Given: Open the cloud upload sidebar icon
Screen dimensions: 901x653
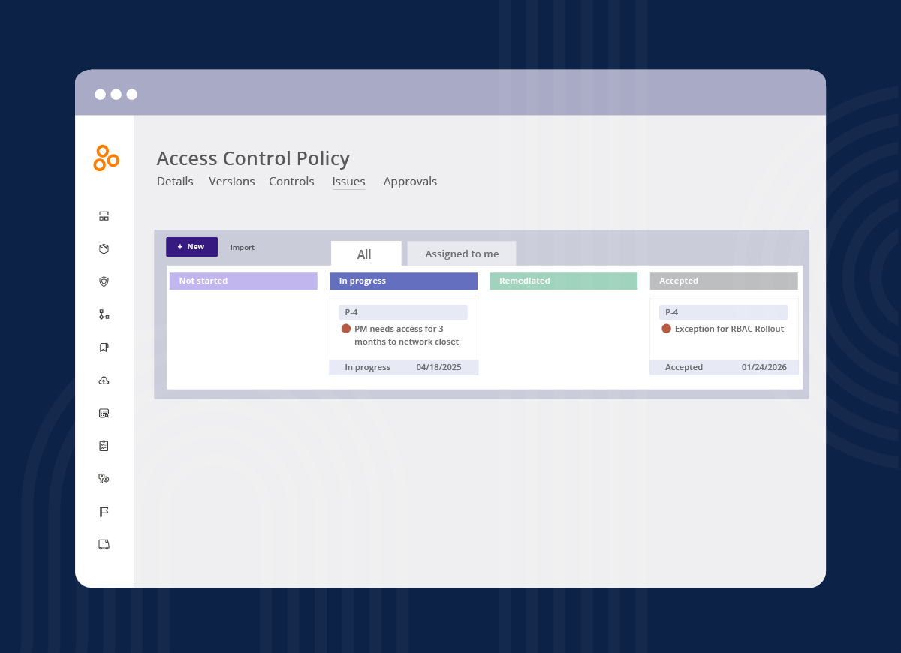Looking at the screenshot, I should 104,381.
